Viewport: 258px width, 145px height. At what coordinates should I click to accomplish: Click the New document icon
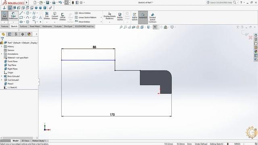tap(35, 2)
